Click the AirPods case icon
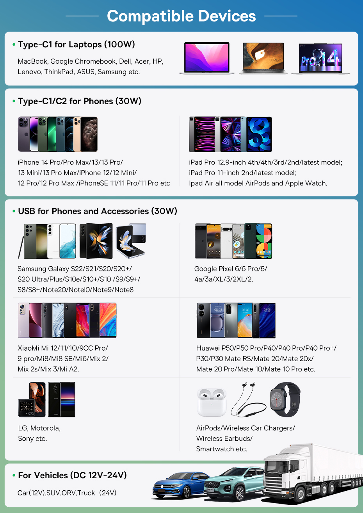The height and width of the screenshot is (513, 363). 212,402
